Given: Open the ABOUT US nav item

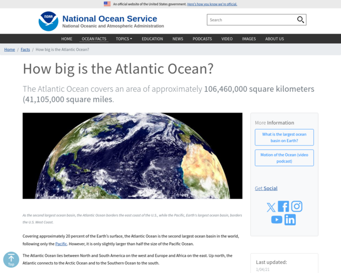Looking at the screenshot, I should coord(274,39).
